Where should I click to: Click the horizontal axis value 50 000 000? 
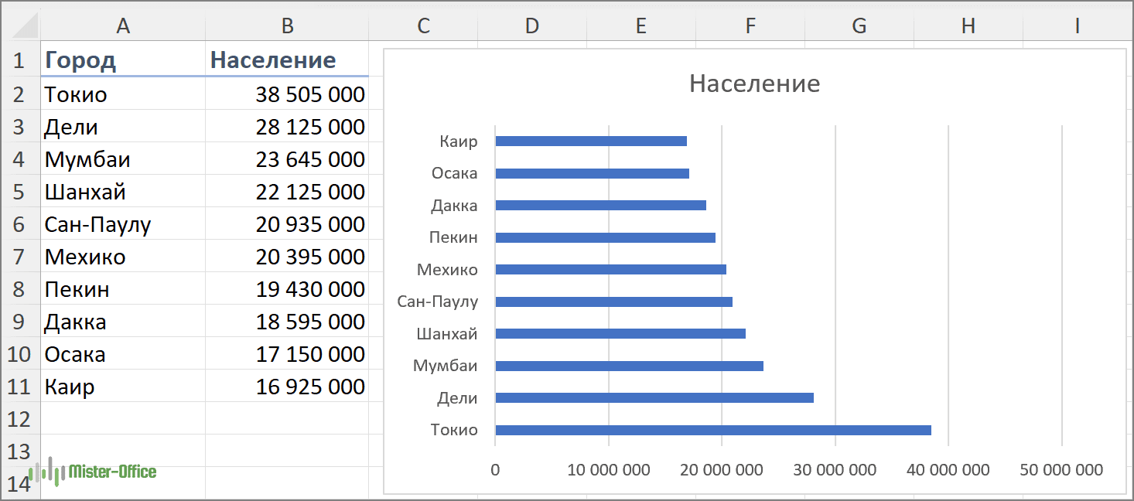tap(1062, 470)
